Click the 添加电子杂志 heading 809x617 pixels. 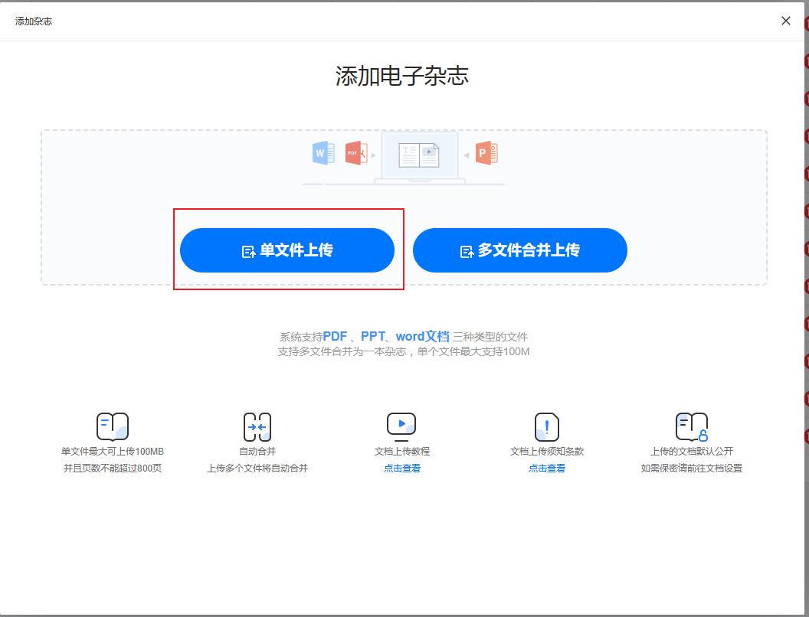(x=402, y=76)
